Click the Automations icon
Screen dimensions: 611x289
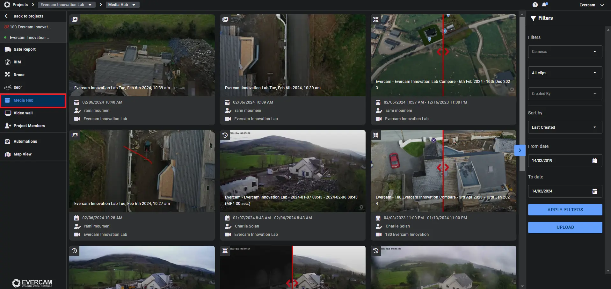coord(8,141)
